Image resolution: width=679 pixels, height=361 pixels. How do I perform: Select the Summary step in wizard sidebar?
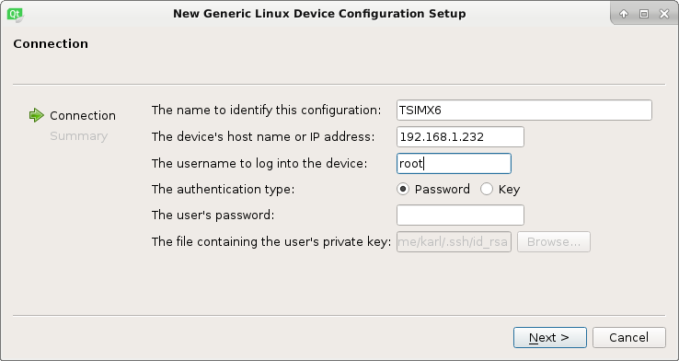[x=79, y=136]
